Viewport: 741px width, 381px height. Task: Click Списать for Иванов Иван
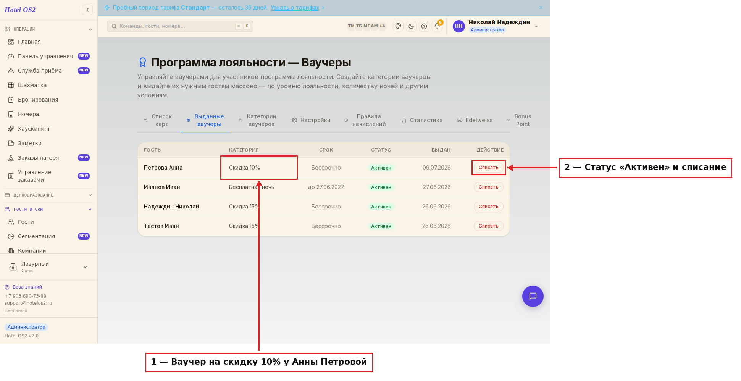tap(489, 187)
